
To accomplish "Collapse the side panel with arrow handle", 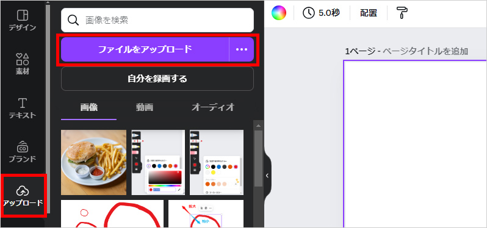I will (x=267, y=176).
